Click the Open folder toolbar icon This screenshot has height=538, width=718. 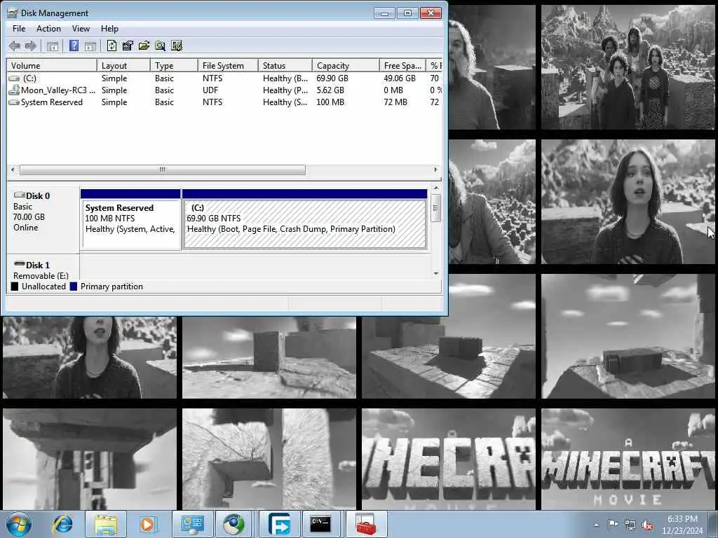[144, 46]
